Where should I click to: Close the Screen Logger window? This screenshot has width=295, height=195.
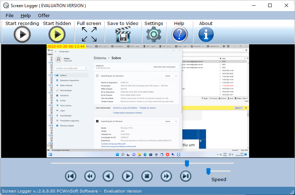[x=286, y=5]
